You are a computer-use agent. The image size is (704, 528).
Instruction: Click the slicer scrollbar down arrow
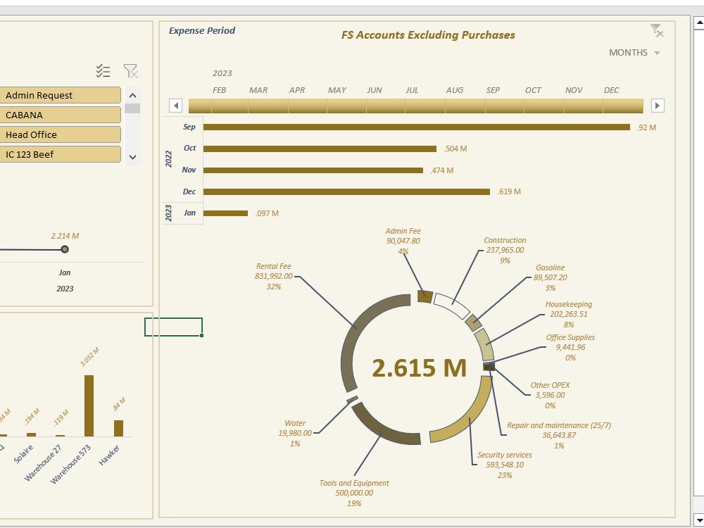point(132,158)
